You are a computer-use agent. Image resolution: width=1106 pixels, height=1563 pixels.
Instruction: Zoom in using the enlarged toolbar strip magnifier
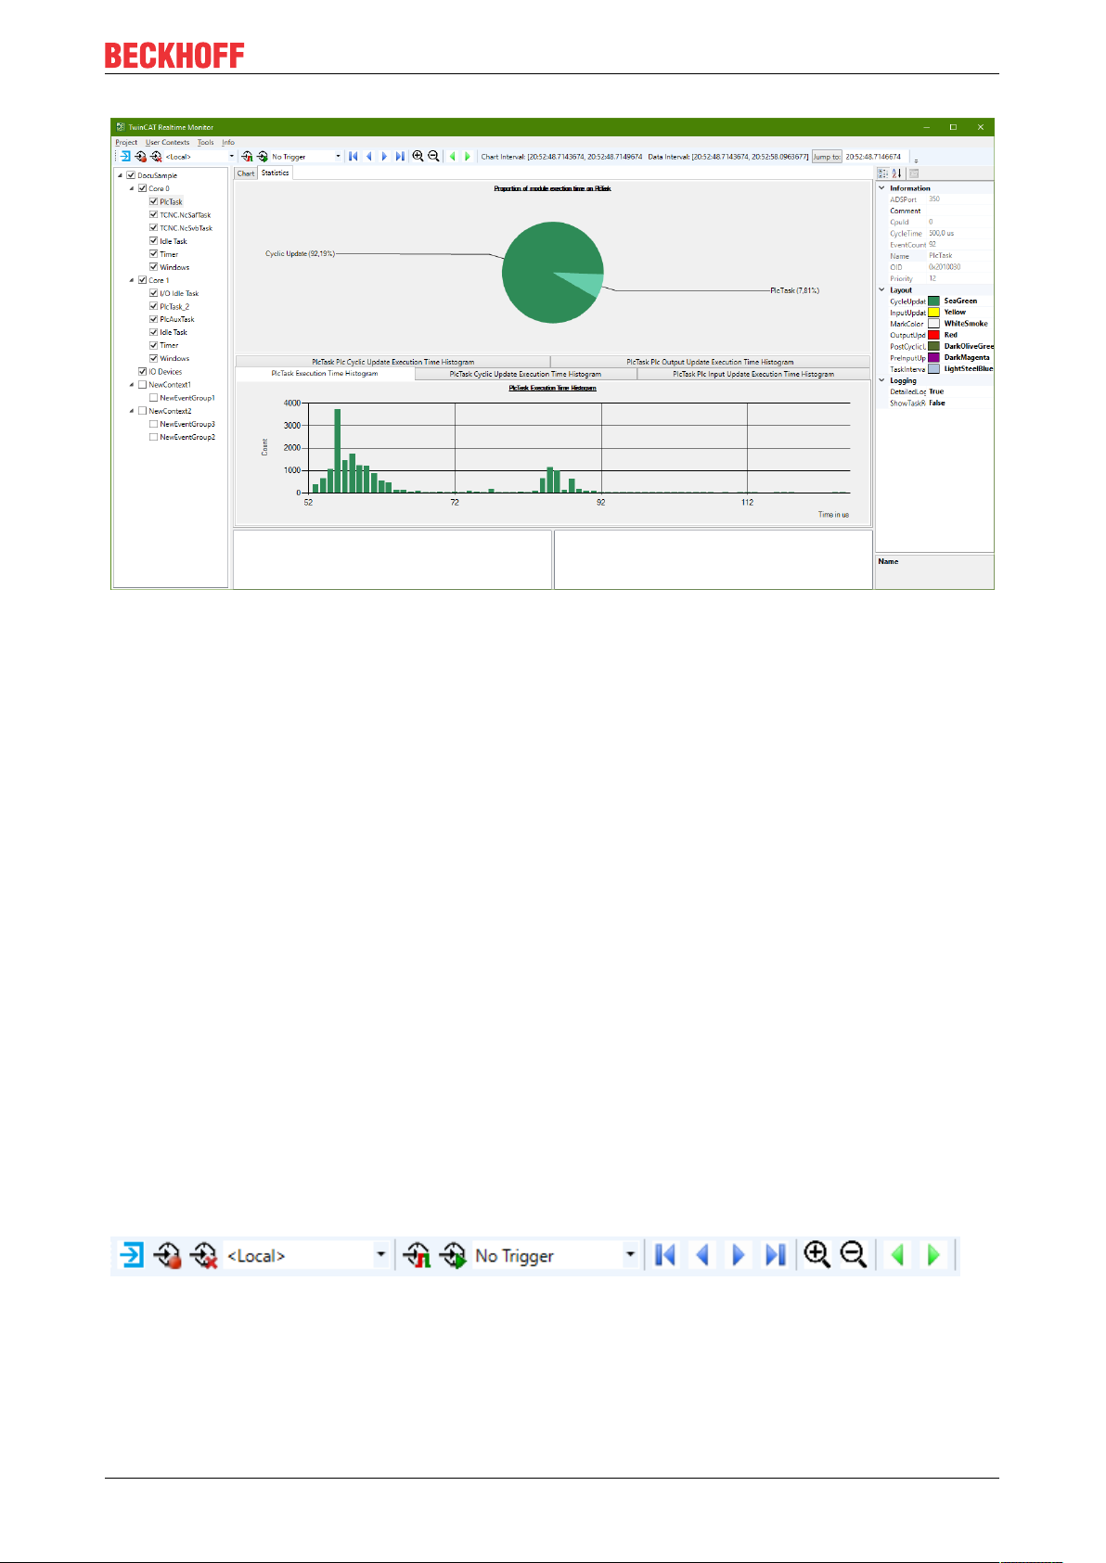coord(817,1255)
